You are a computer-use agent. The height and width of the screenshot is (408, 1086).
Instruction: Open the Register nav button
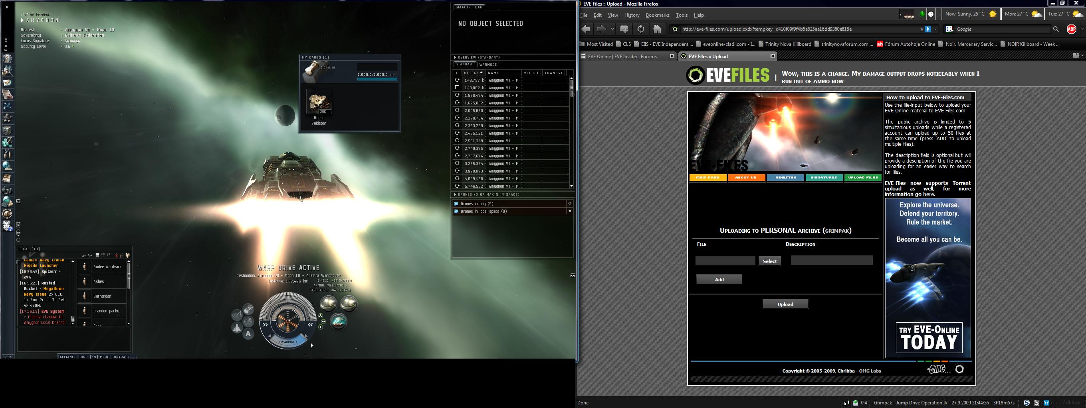coord(785,177)
